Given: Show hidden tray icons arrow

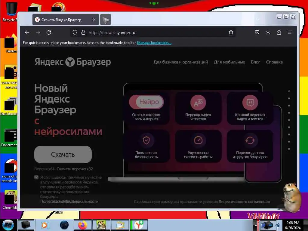Looking at the screenshot, I should coord(256,225).
